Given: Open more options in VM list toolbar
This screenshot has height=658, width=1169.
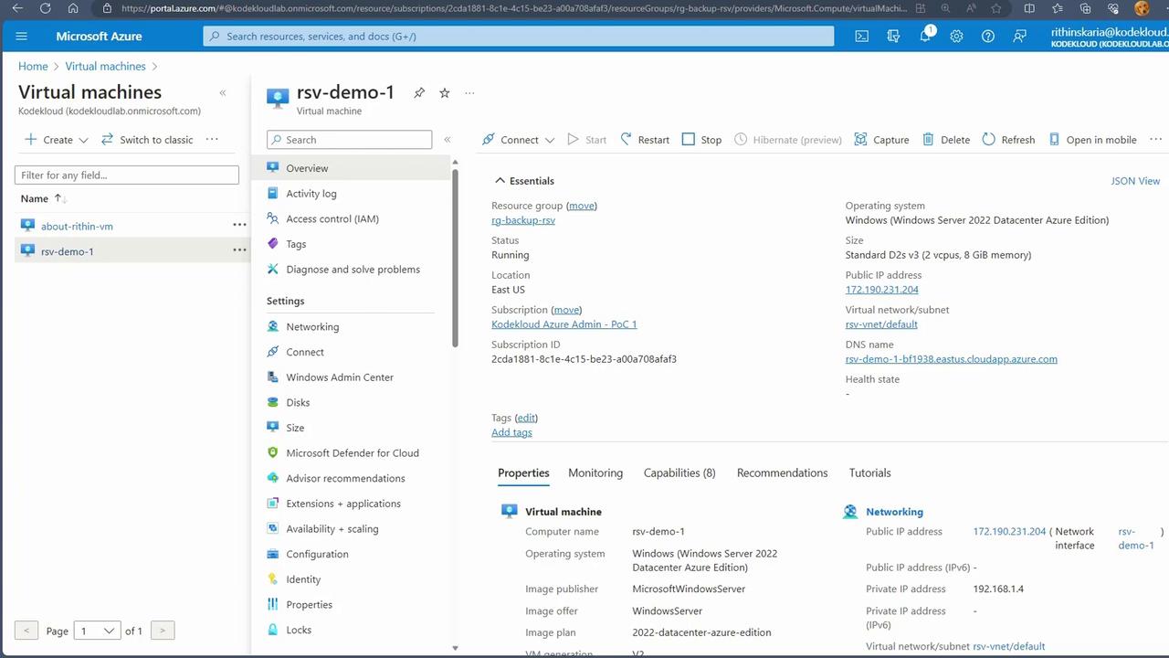Looking at the screenshot, I should click(212, 140).
